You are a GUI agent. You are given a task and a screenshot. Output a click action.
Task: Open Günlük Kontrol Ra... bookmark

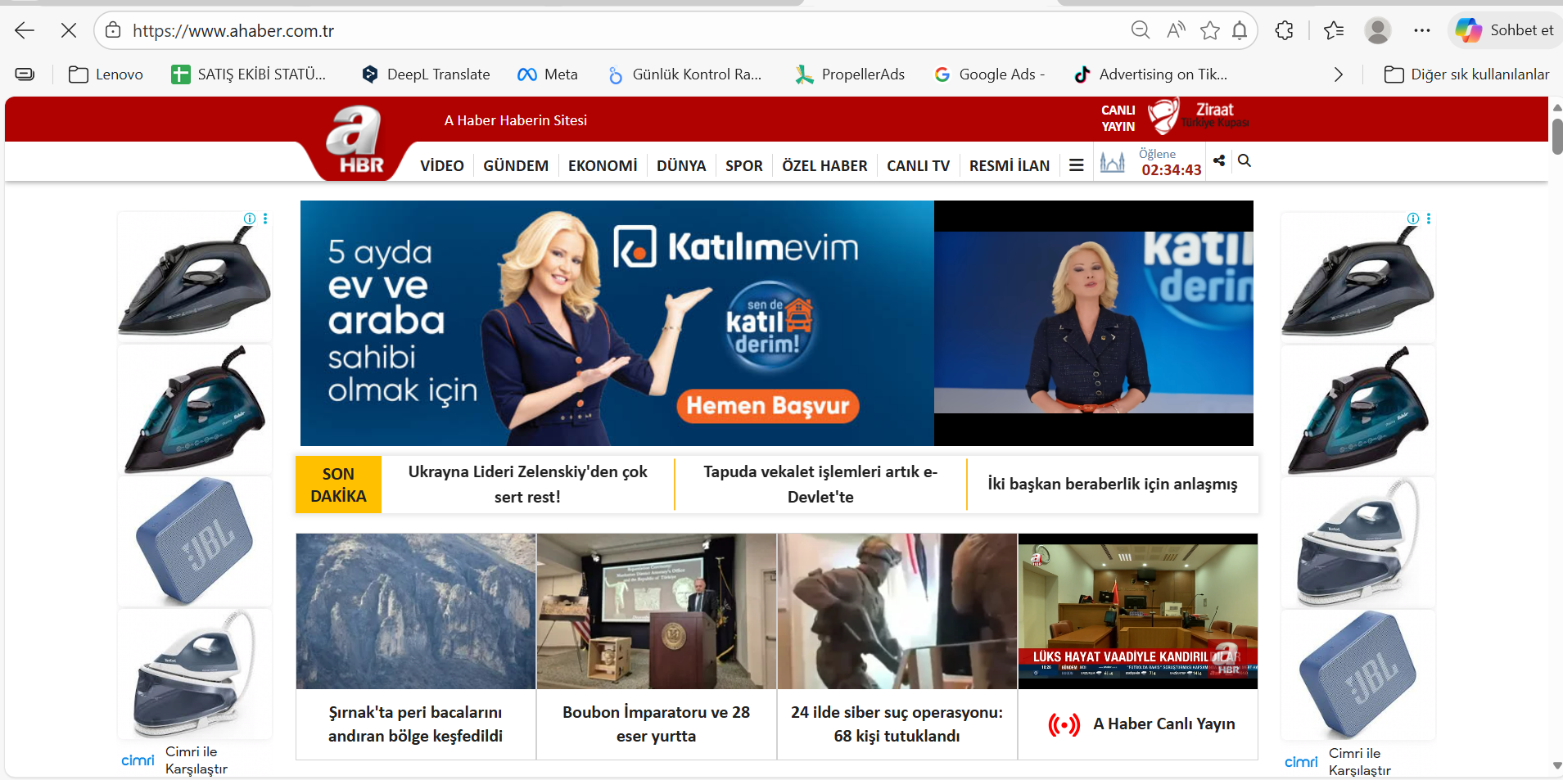pos(684,74)
